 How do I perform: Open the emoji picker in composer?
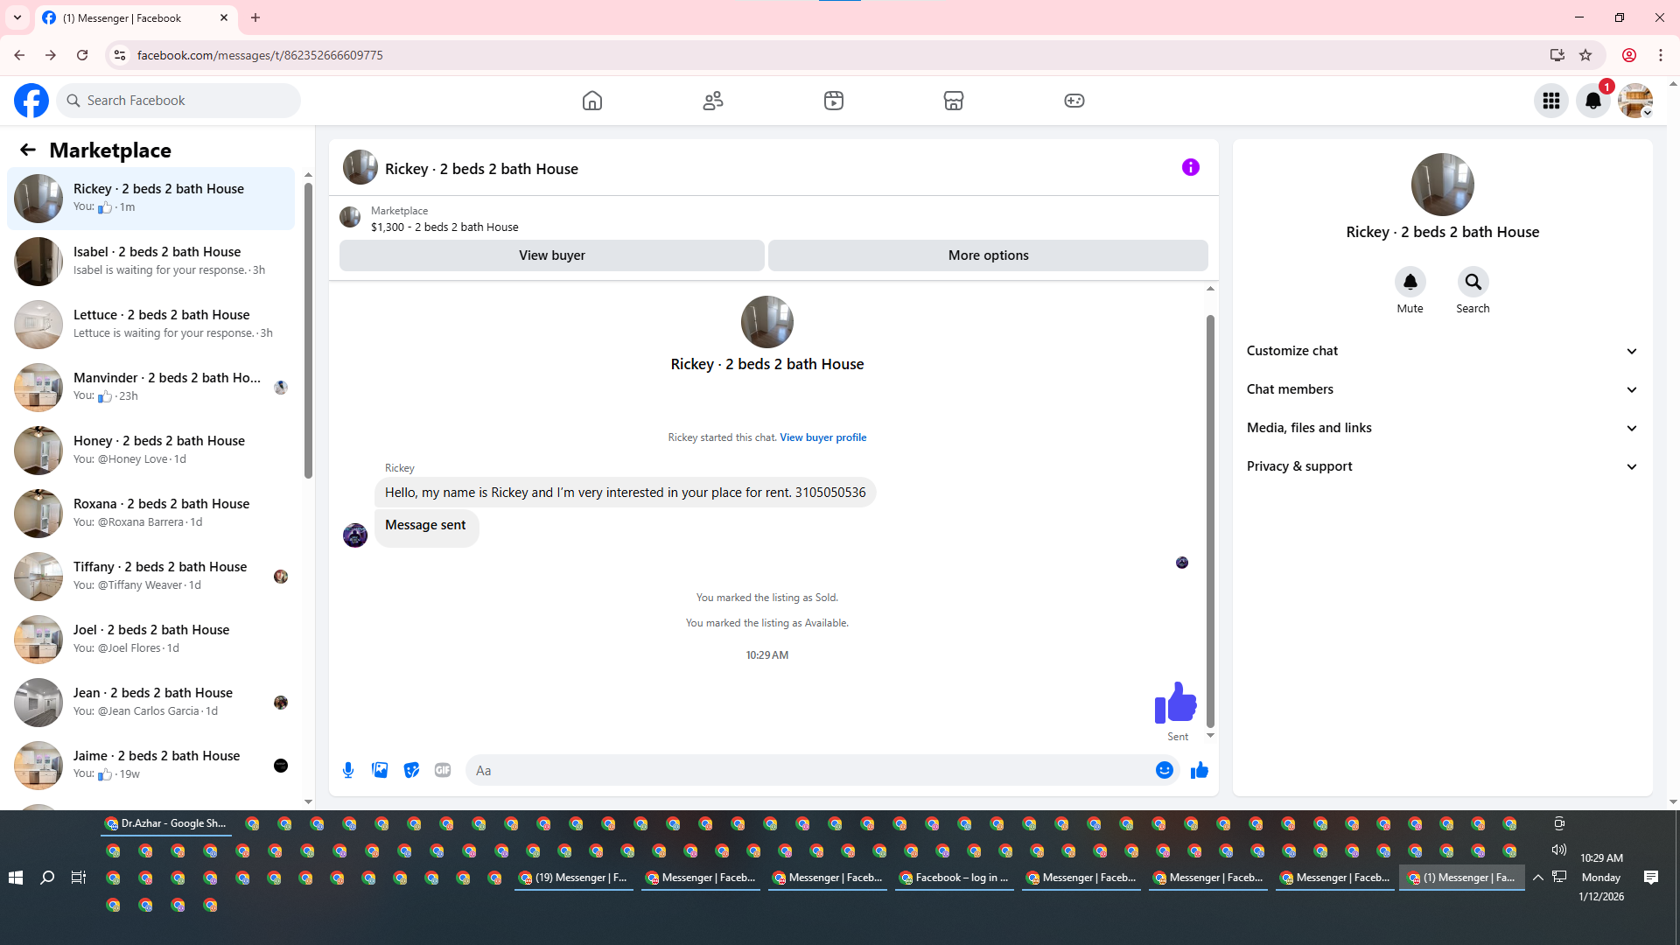coord(1164,770)
